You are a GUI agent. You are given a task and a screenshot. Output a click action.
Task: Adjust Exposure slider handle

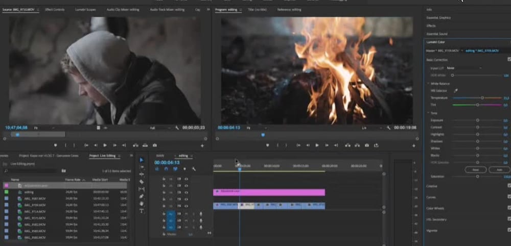pos(477,120)
